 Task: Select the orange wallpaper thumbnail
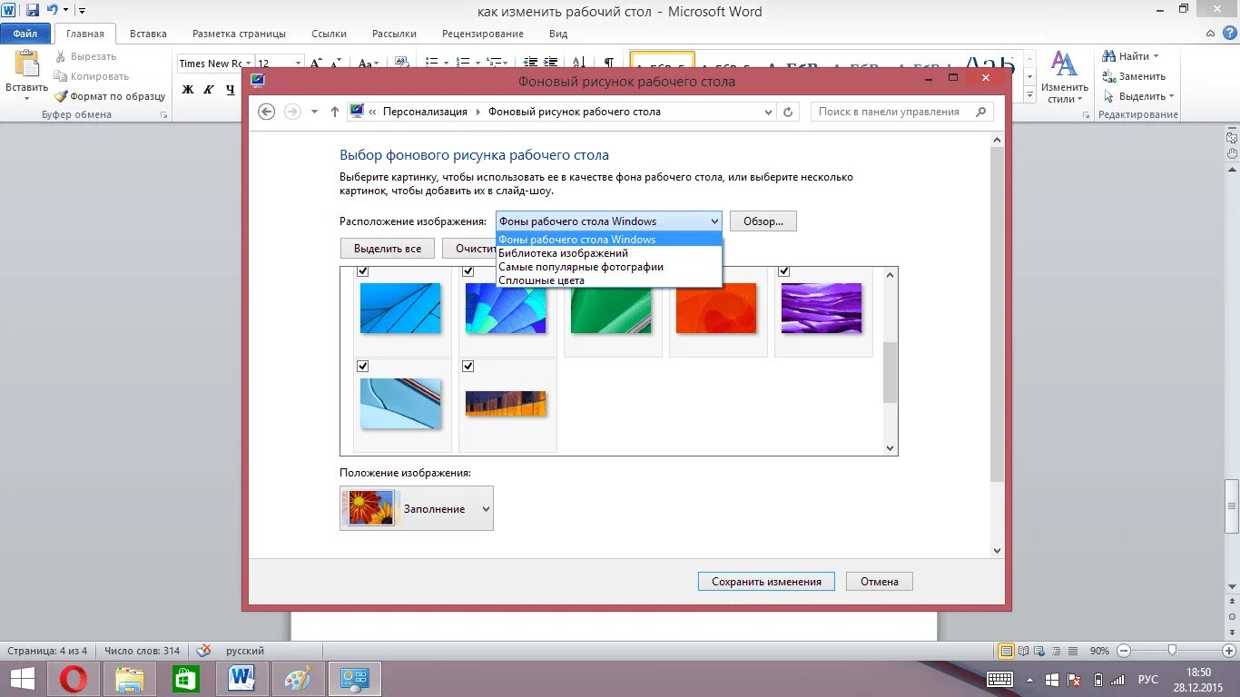tap(716, 309)
